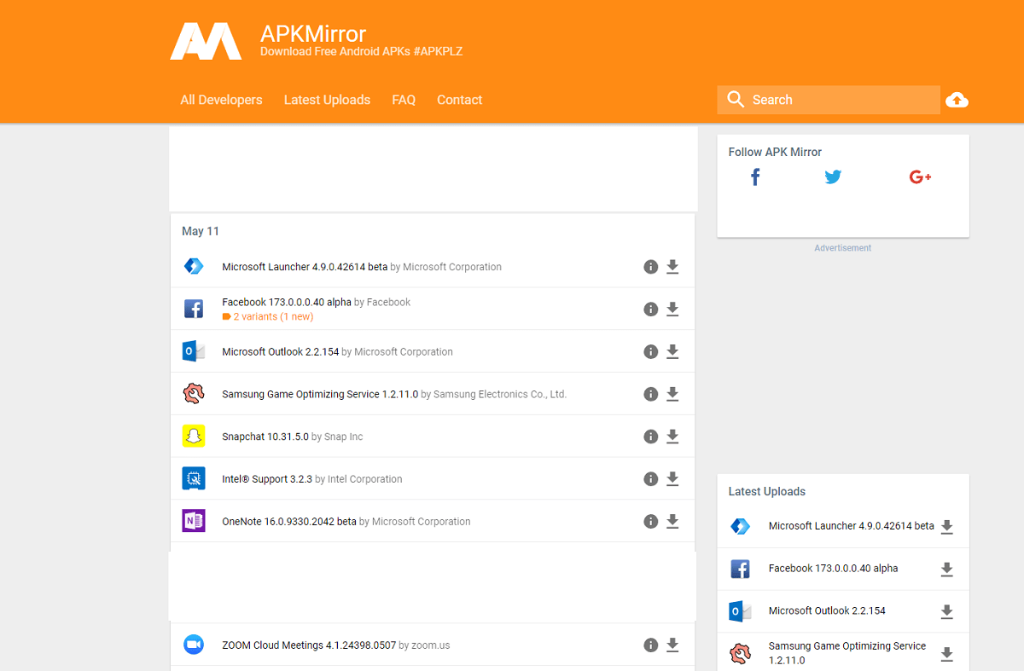Open the Snap Inc developer link
Image resolution: width=1024 pixels, height=671 pixels.
click(x=344, y=437)
